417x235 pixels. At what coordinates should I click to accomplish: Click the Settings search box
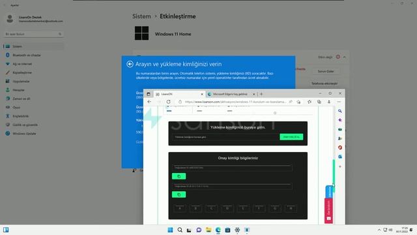tap(33, 34)
